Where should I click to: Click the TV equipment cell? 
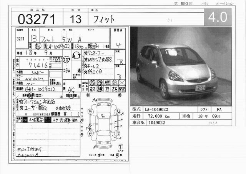coord(107,89)
